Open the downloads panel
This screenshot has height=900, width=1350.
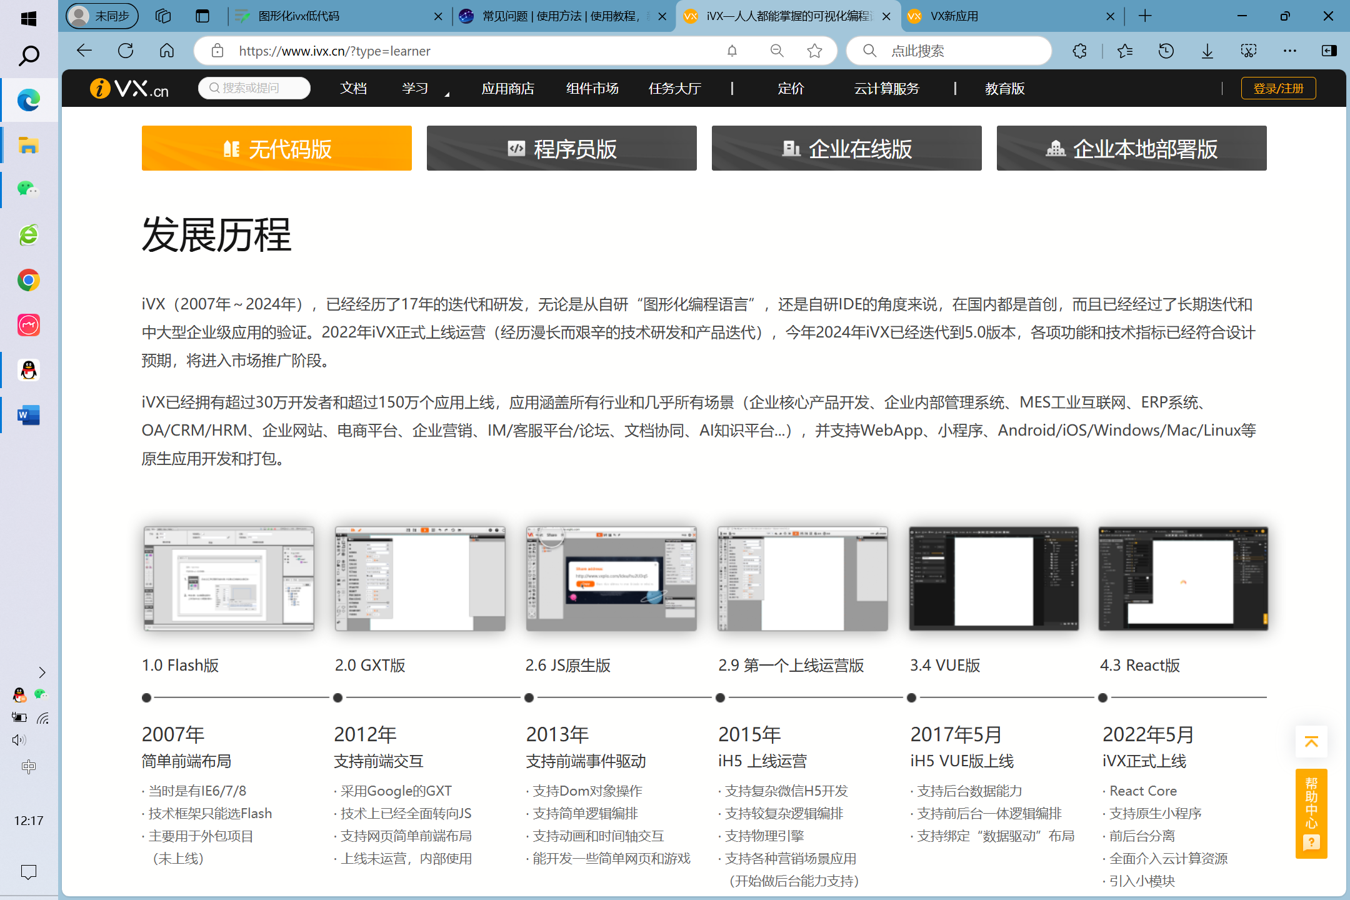[x=1207, y=51]
